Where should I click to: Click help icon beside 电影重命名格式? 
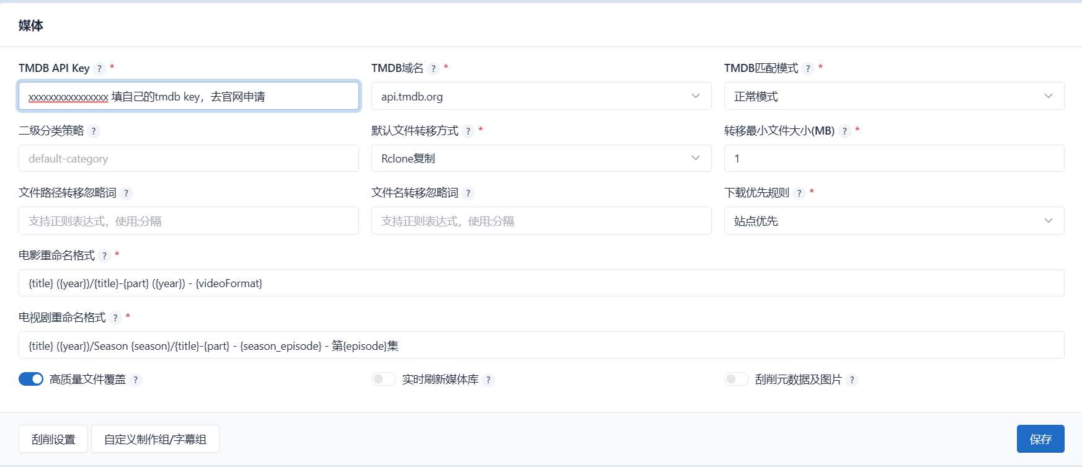[105, 256]
